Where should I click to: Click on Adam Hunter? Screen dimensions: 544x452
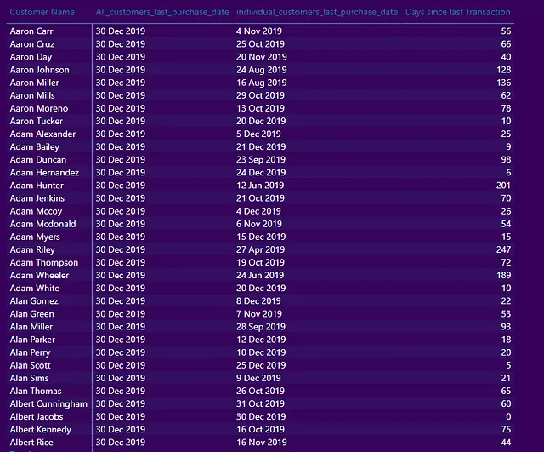click(37, 186)
